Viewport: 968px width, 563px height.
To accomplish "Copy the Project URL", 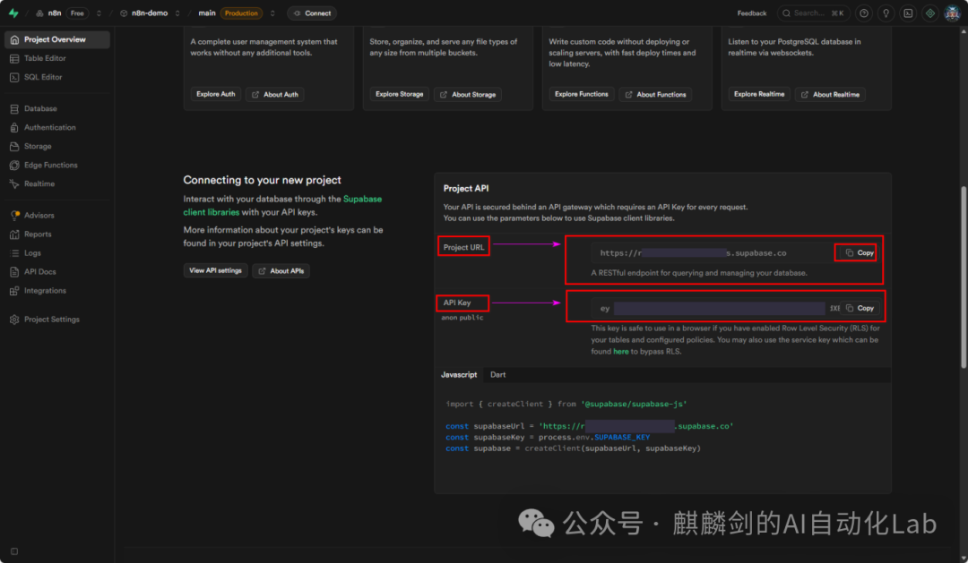I will click(860, 252).
